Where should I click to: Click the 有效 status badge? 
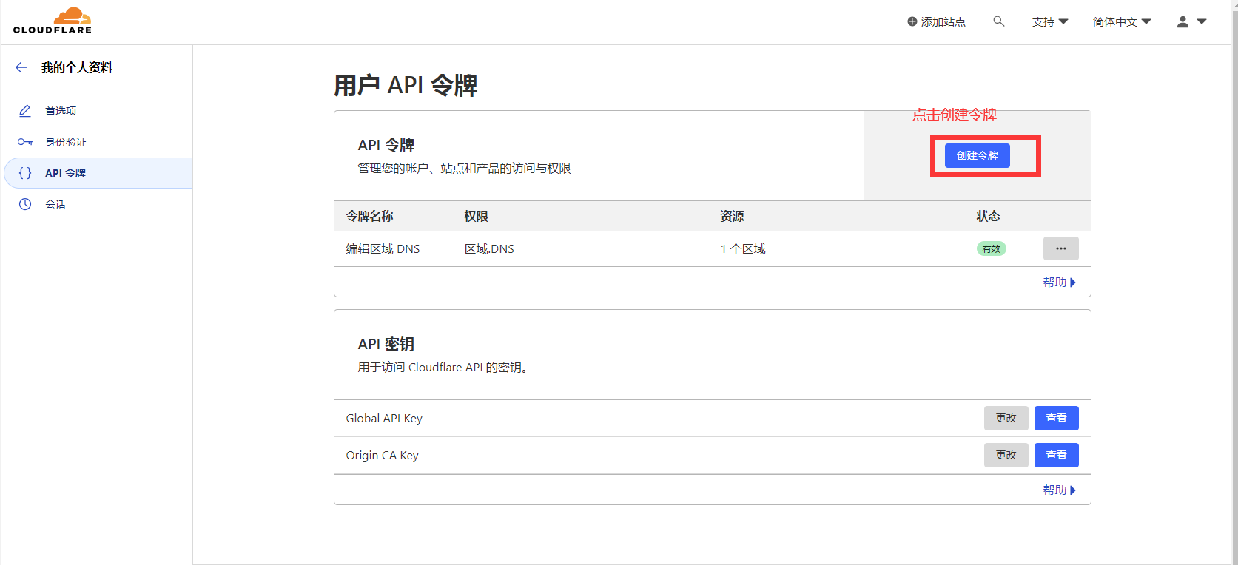[991, 249]
